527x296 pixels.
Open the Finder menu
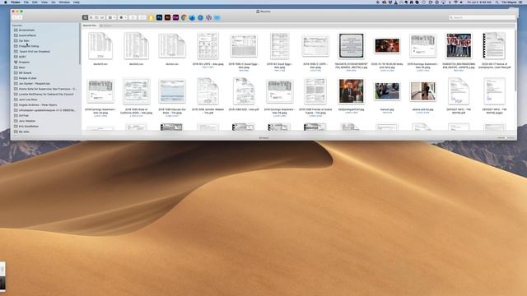click(x=16, y=2)
